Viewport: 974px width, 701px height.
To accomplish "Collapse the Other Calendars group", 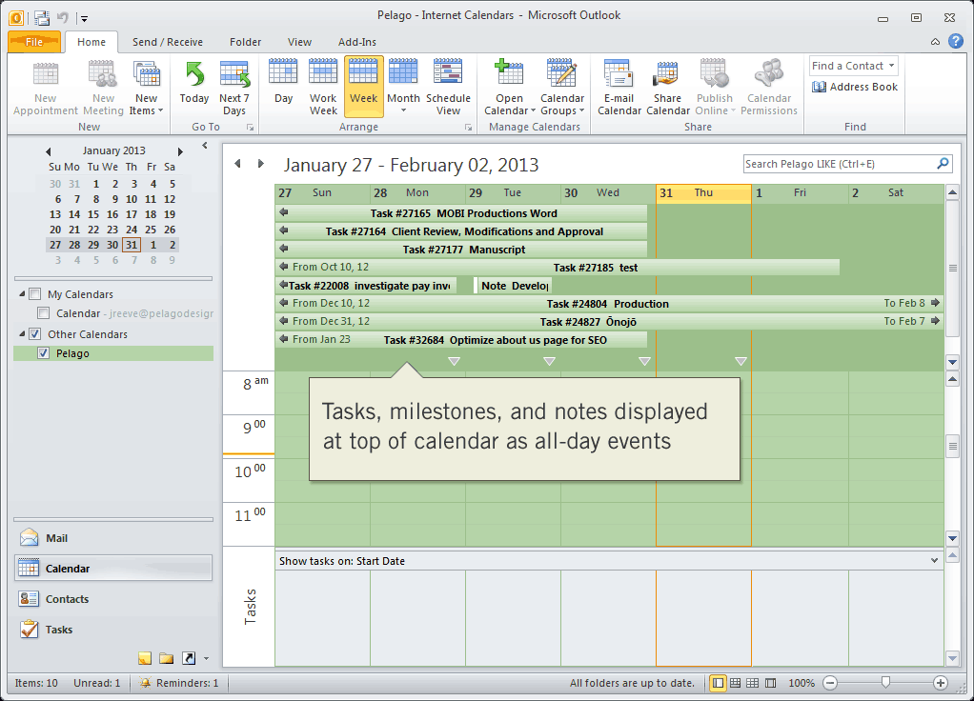I will (x=22, y=334).
